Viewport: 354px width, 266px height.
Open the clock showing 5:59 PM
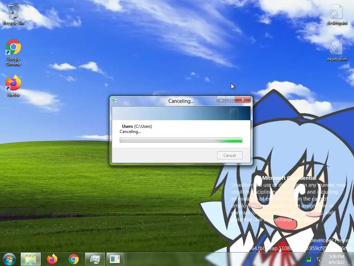pyautogui.click(x=336, y=259)
